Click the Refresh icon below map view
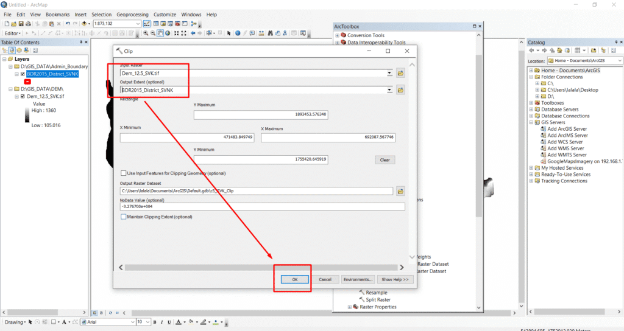The image size is (624, 331). point(110,313)
